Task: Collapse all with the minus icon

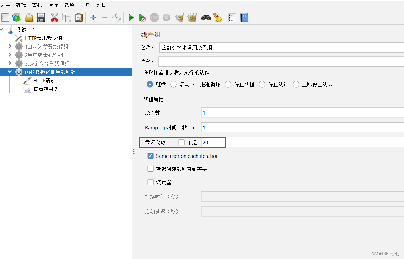Action: tap(104, 18)
